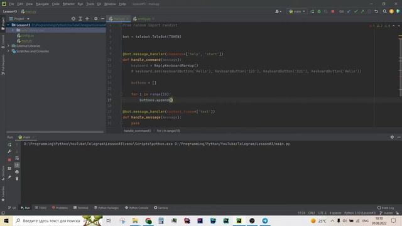This screenshot has width=402, height=226.
Task: Commit changes with green checkmark icon
Action: click(x=356, y=11)
